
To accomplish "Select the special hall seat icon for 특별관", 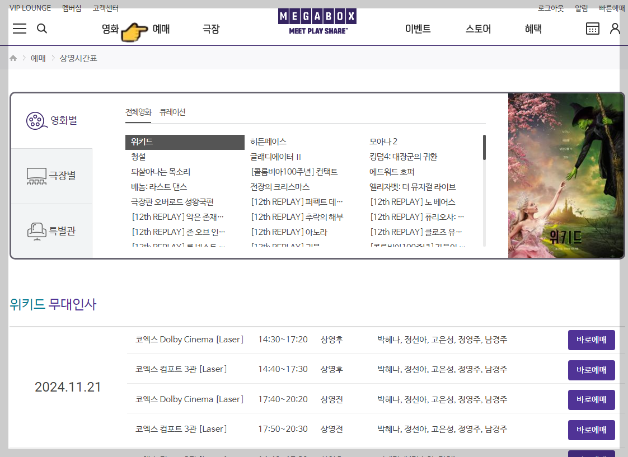I will click(x=36, y=232).
